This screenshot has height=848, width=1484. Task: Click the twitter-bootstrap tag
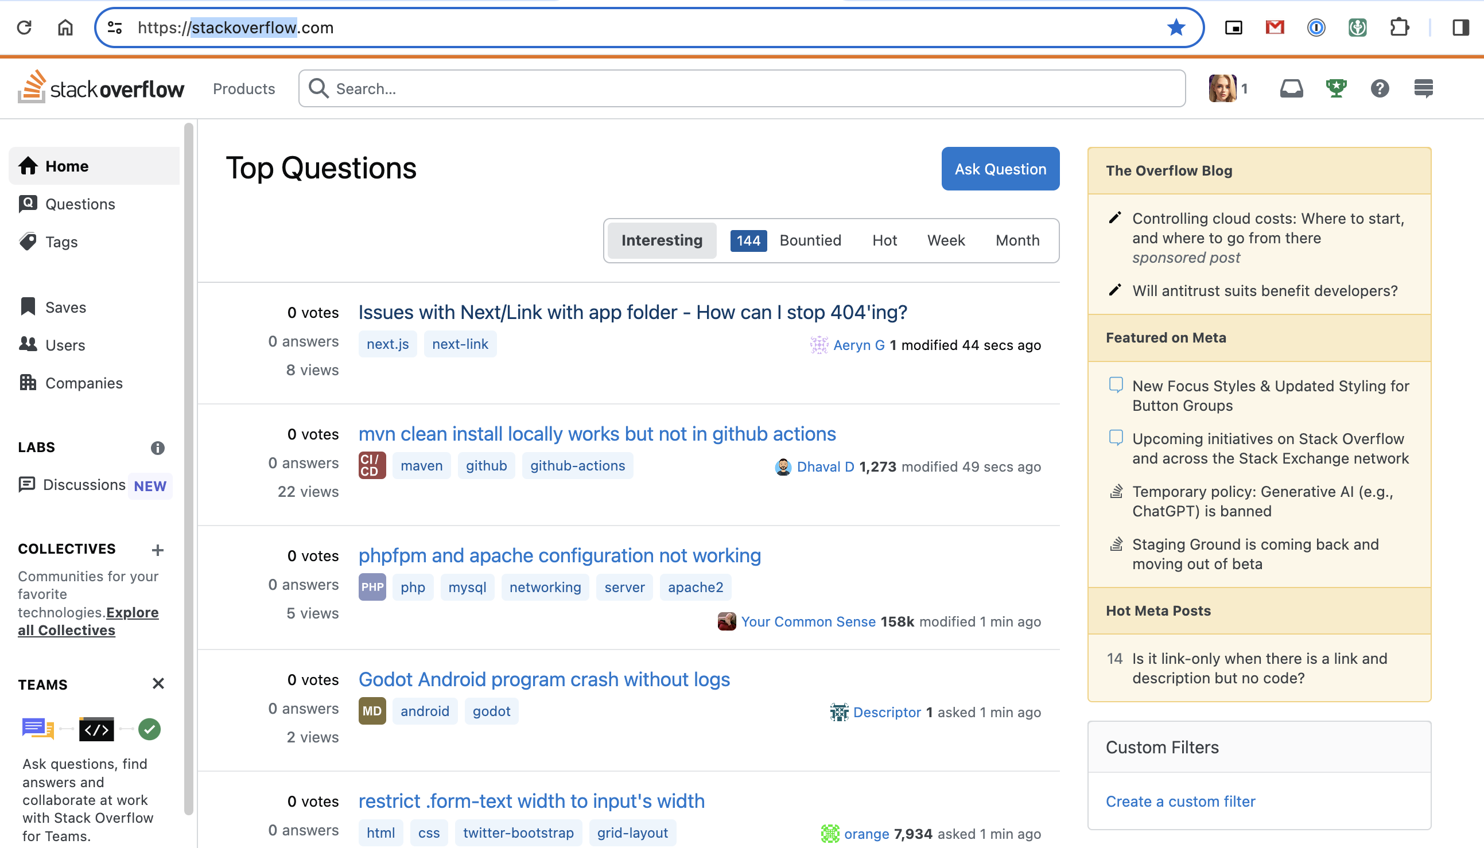pos(518,834)
